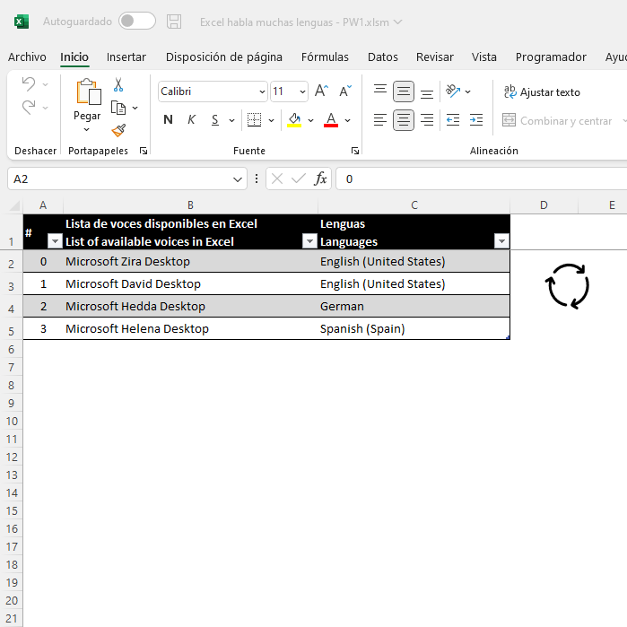The height and width of the screenshot is (627, 627).
Task: Open the Fuente dialog launcher
Action: (x=355, y=151)
